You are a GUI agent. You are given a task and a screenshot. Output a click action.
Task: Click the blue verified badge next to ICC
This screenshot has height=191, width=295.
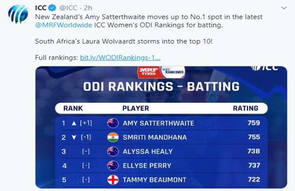point(52,8)
